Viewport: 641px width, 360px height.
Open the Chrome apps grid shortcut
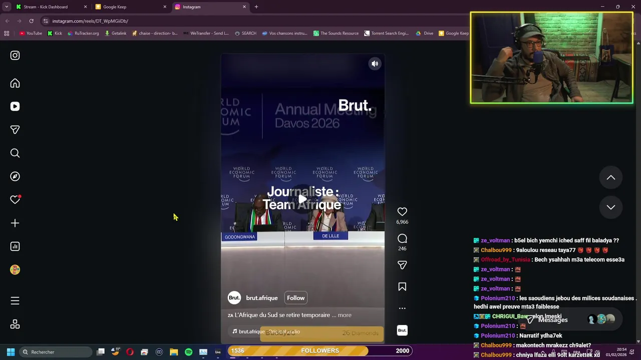(7, 33)
